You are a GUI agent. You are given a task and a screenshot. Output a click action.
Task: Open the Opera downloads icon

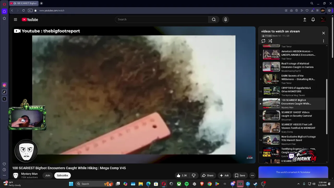tap(312, 10)
